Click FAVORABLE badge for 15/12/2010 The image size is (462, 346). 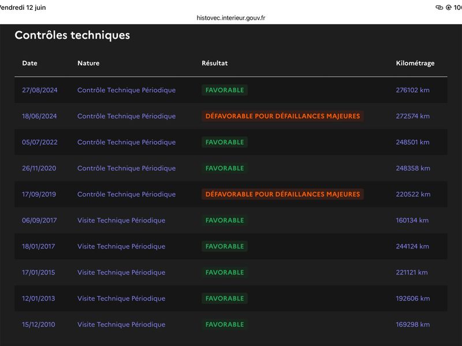point(225,324)
